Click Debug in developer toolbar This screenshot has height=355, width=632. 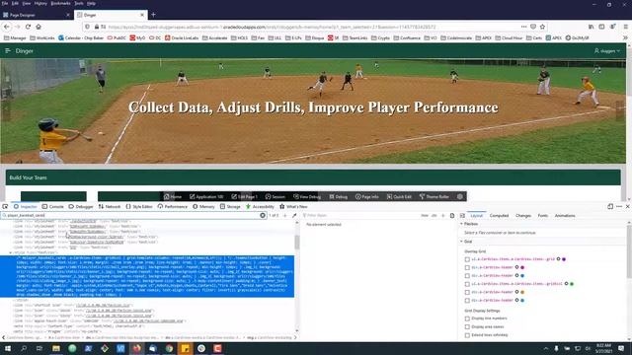coord(338,196)
